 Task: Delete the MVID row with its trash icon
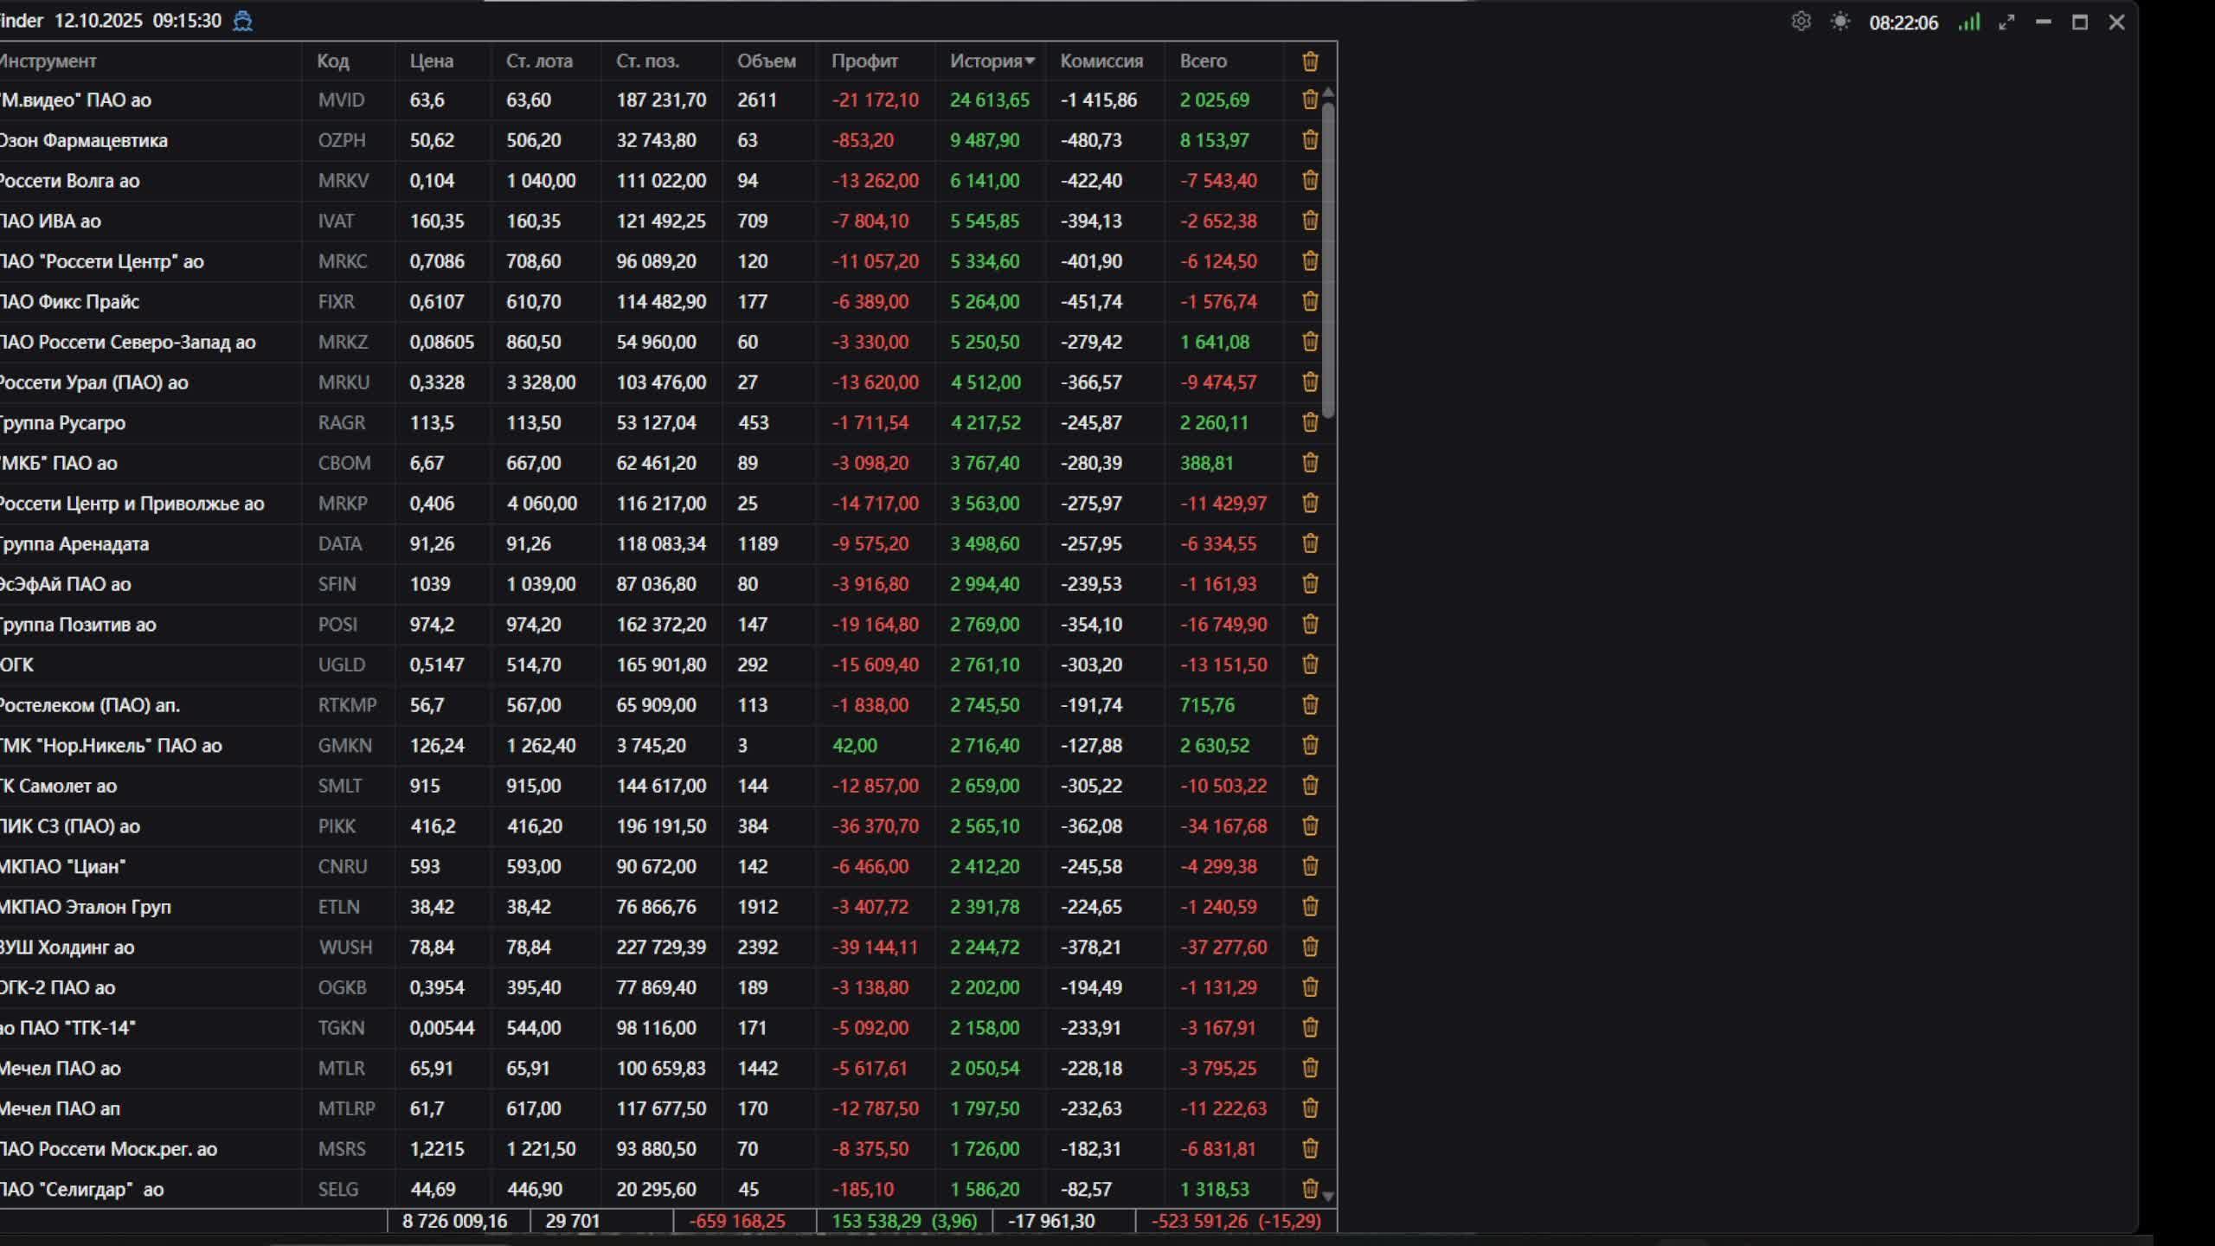click(1310, 100)
